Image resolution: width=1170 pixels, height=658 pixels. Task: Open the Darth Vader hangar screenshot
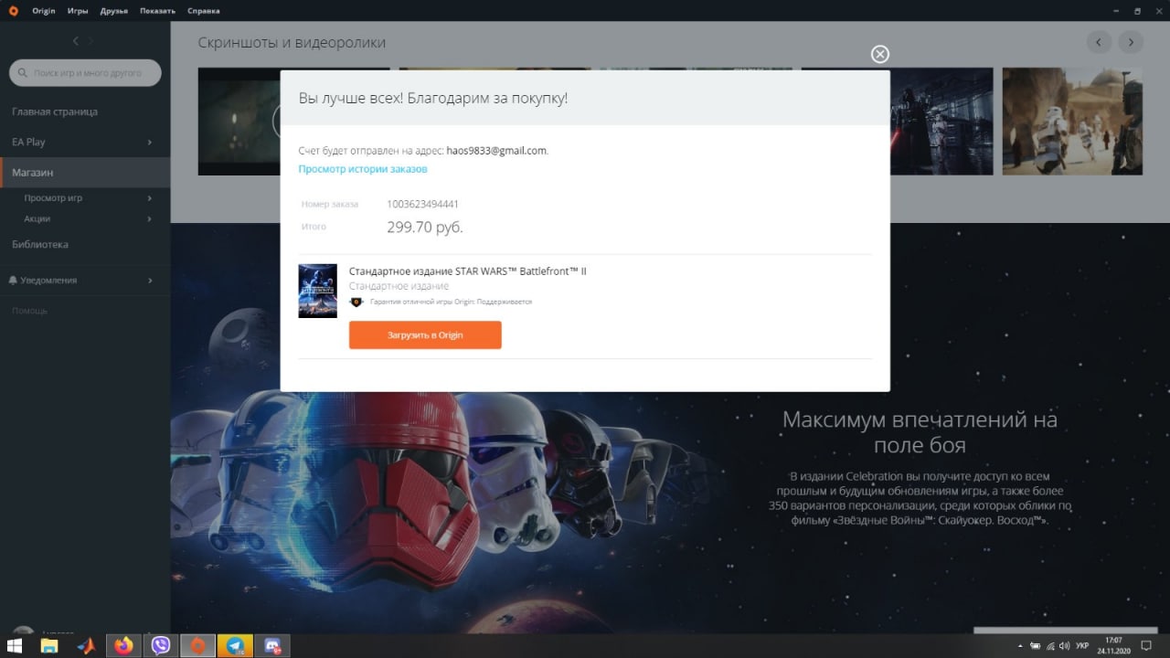[941, 122]
